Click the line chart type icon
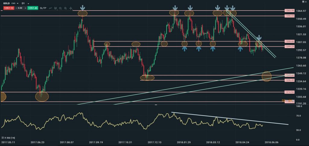 point(51,8)
